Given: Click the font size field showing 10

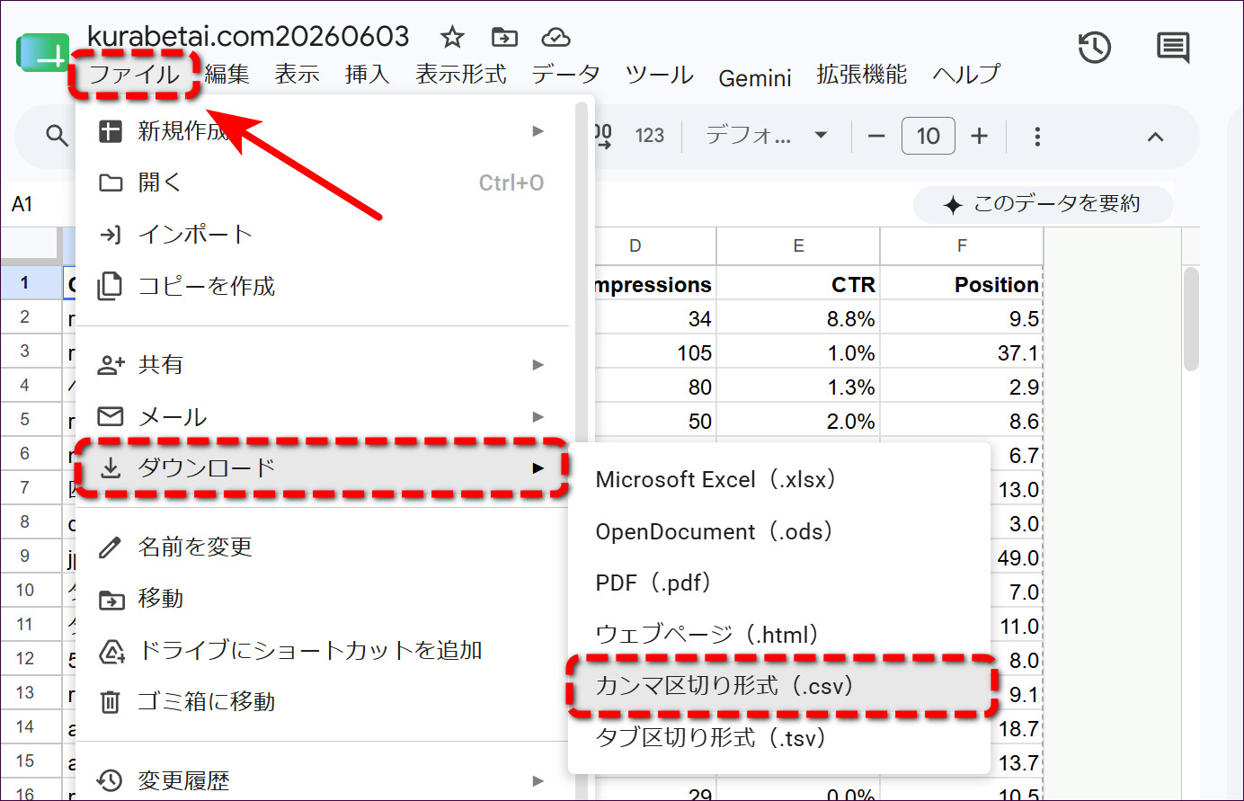Looking at the screenshot, I should tap(928, 137).
